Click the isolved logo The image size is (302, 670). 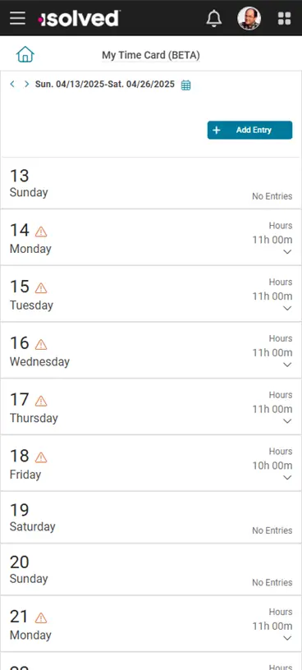[79, 18]
